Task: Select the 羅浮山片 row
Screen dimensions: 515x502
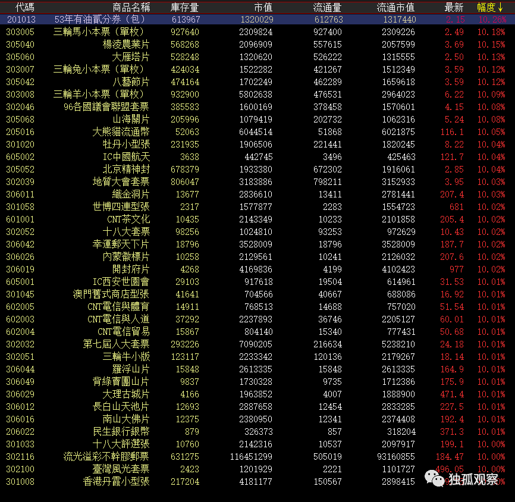Action: 257,369
